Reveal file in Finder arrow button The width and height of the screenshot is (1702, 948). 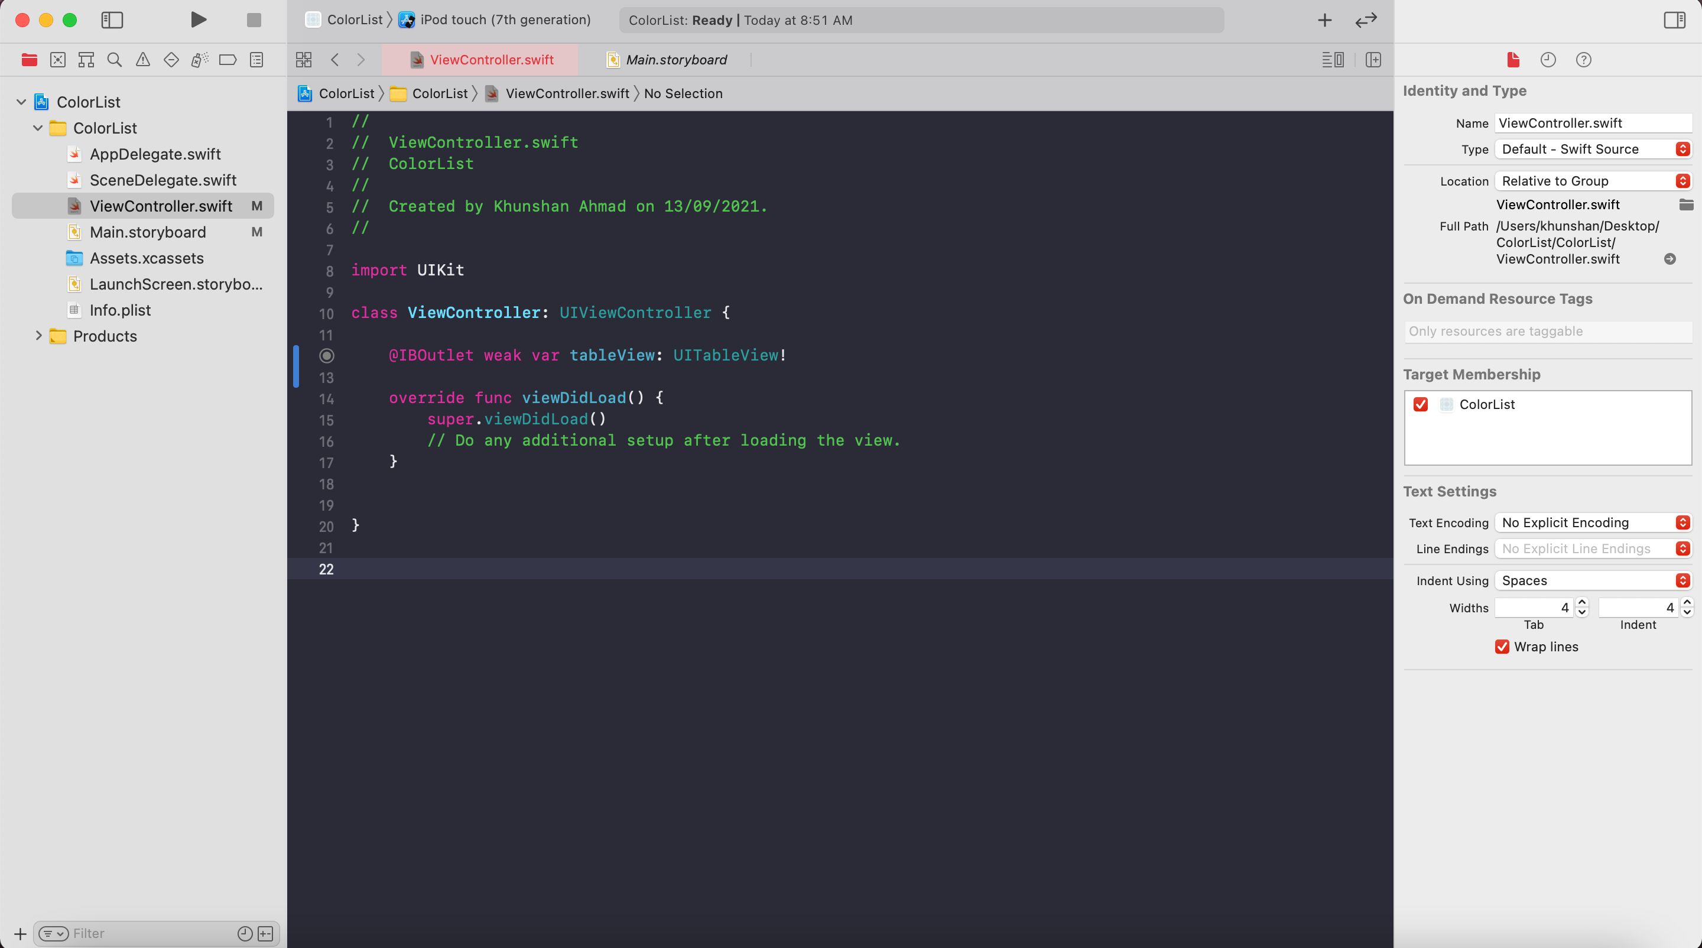(x=1669, y=259)
